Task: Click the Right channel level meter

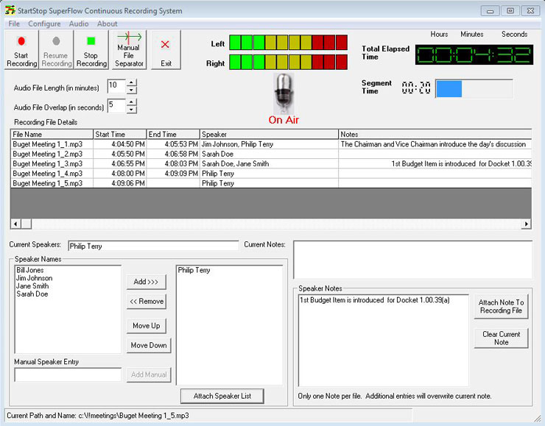Action: 288,62
